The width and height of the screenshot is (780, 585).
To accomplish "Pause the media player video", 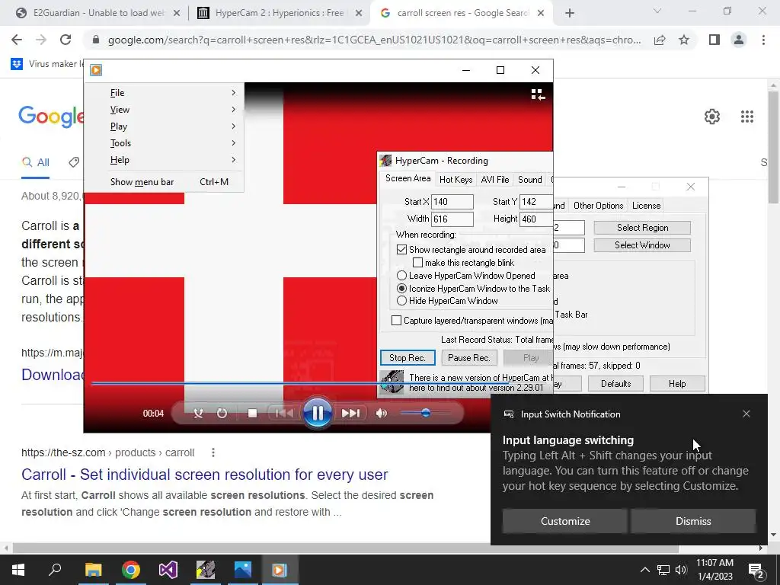I will 318,413.
